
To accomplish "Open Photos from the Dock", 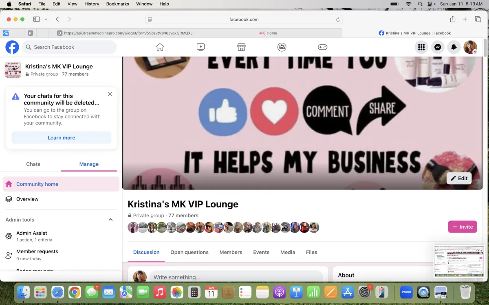I will point(177,292).
